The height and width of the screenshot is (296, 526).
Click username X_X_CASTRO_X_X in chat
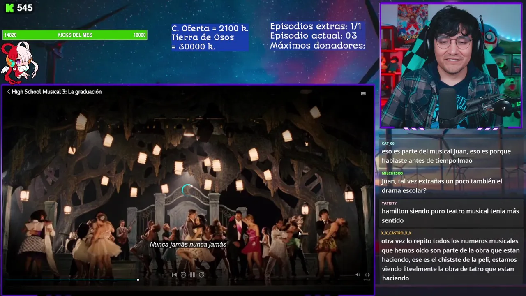(x=396, y=233)
